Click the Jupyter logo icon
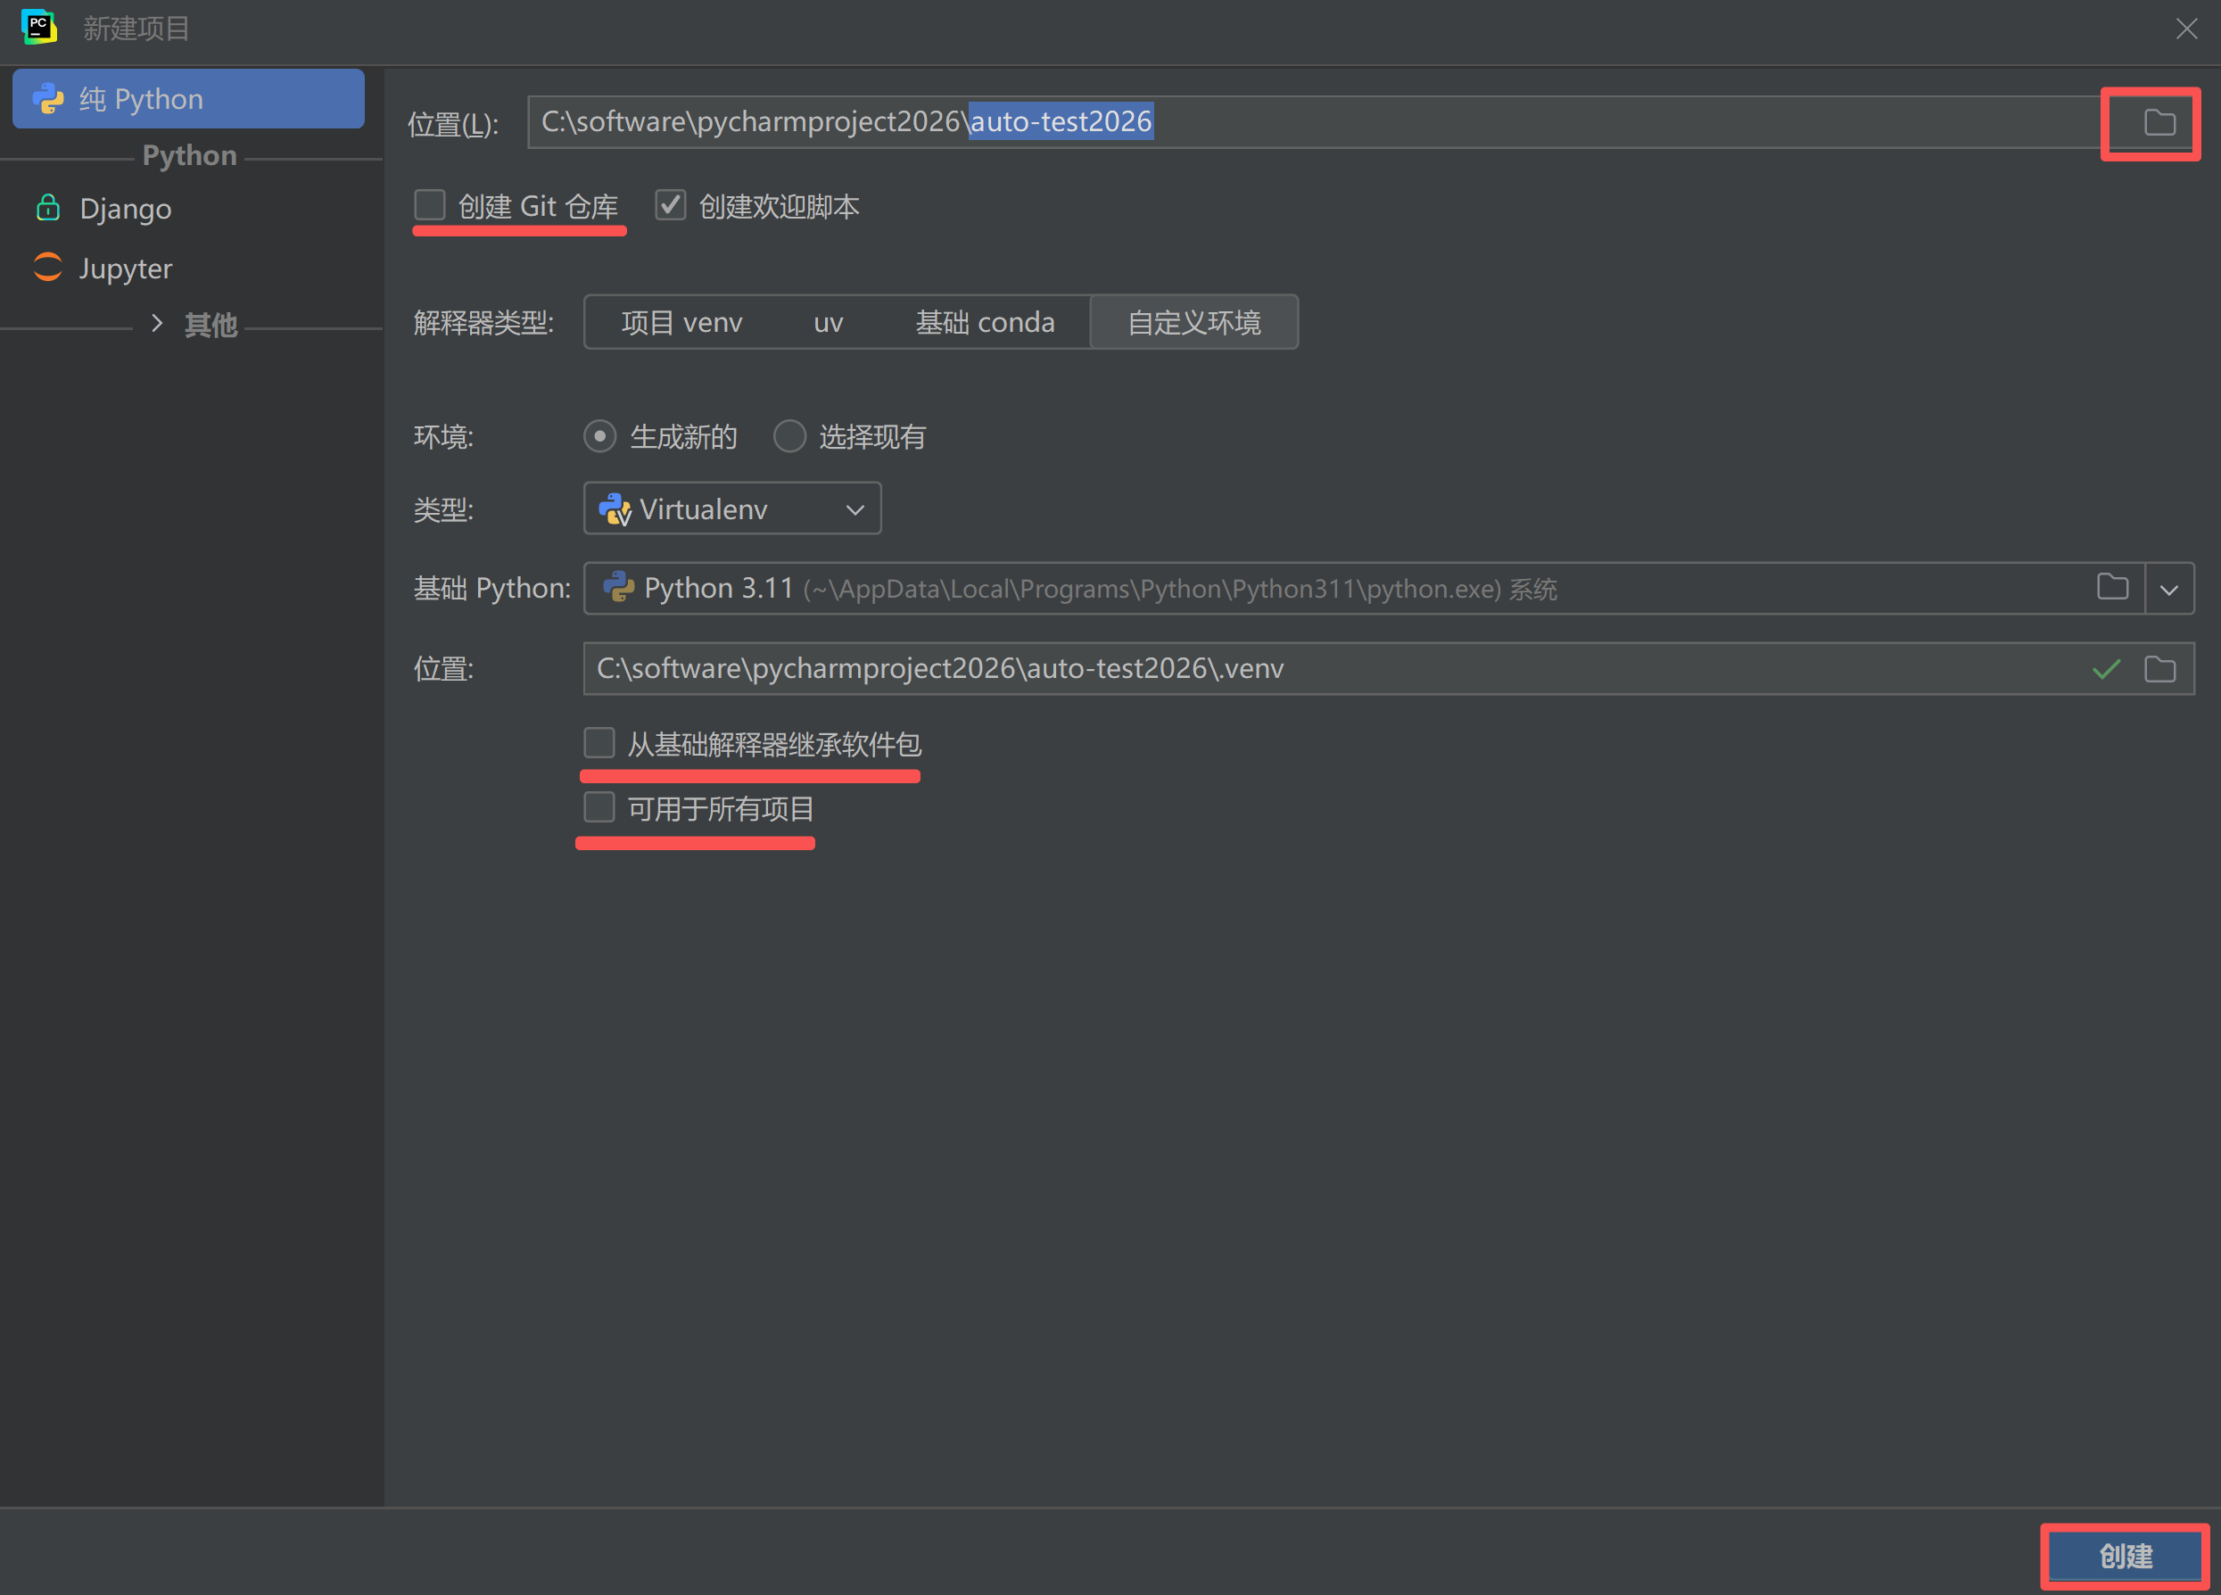This screenshot has height=1595, width=2221. (x=48, y=268)
